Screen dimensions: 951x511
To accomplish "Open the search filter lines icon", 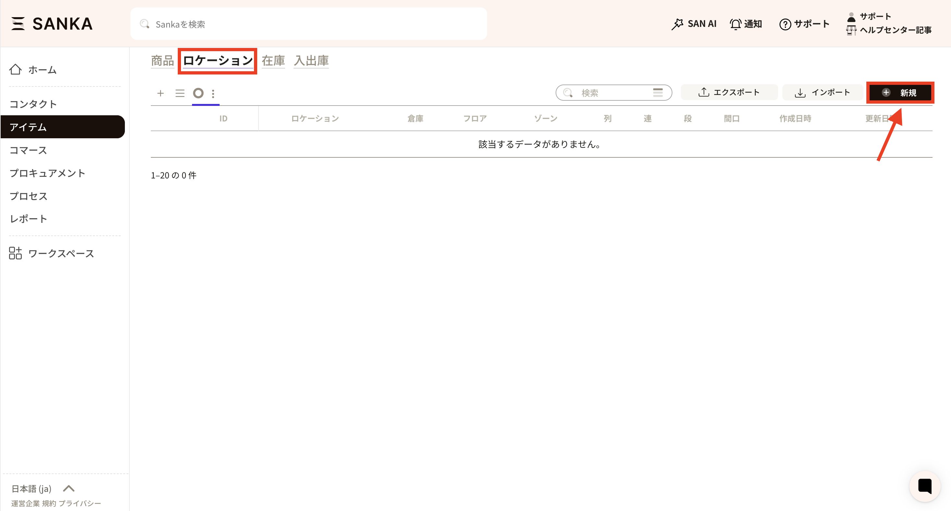I will (657, 93).
